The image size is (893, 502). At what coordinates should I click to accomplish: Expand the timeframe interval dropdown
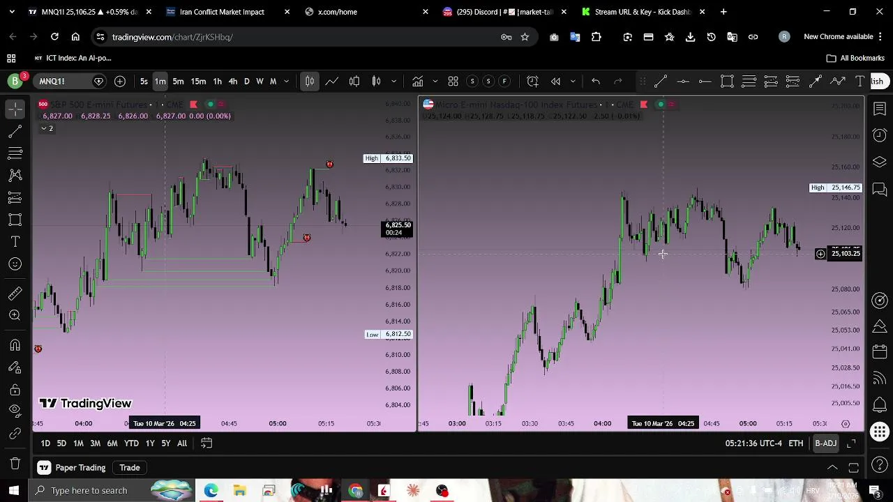click(286, 82)
